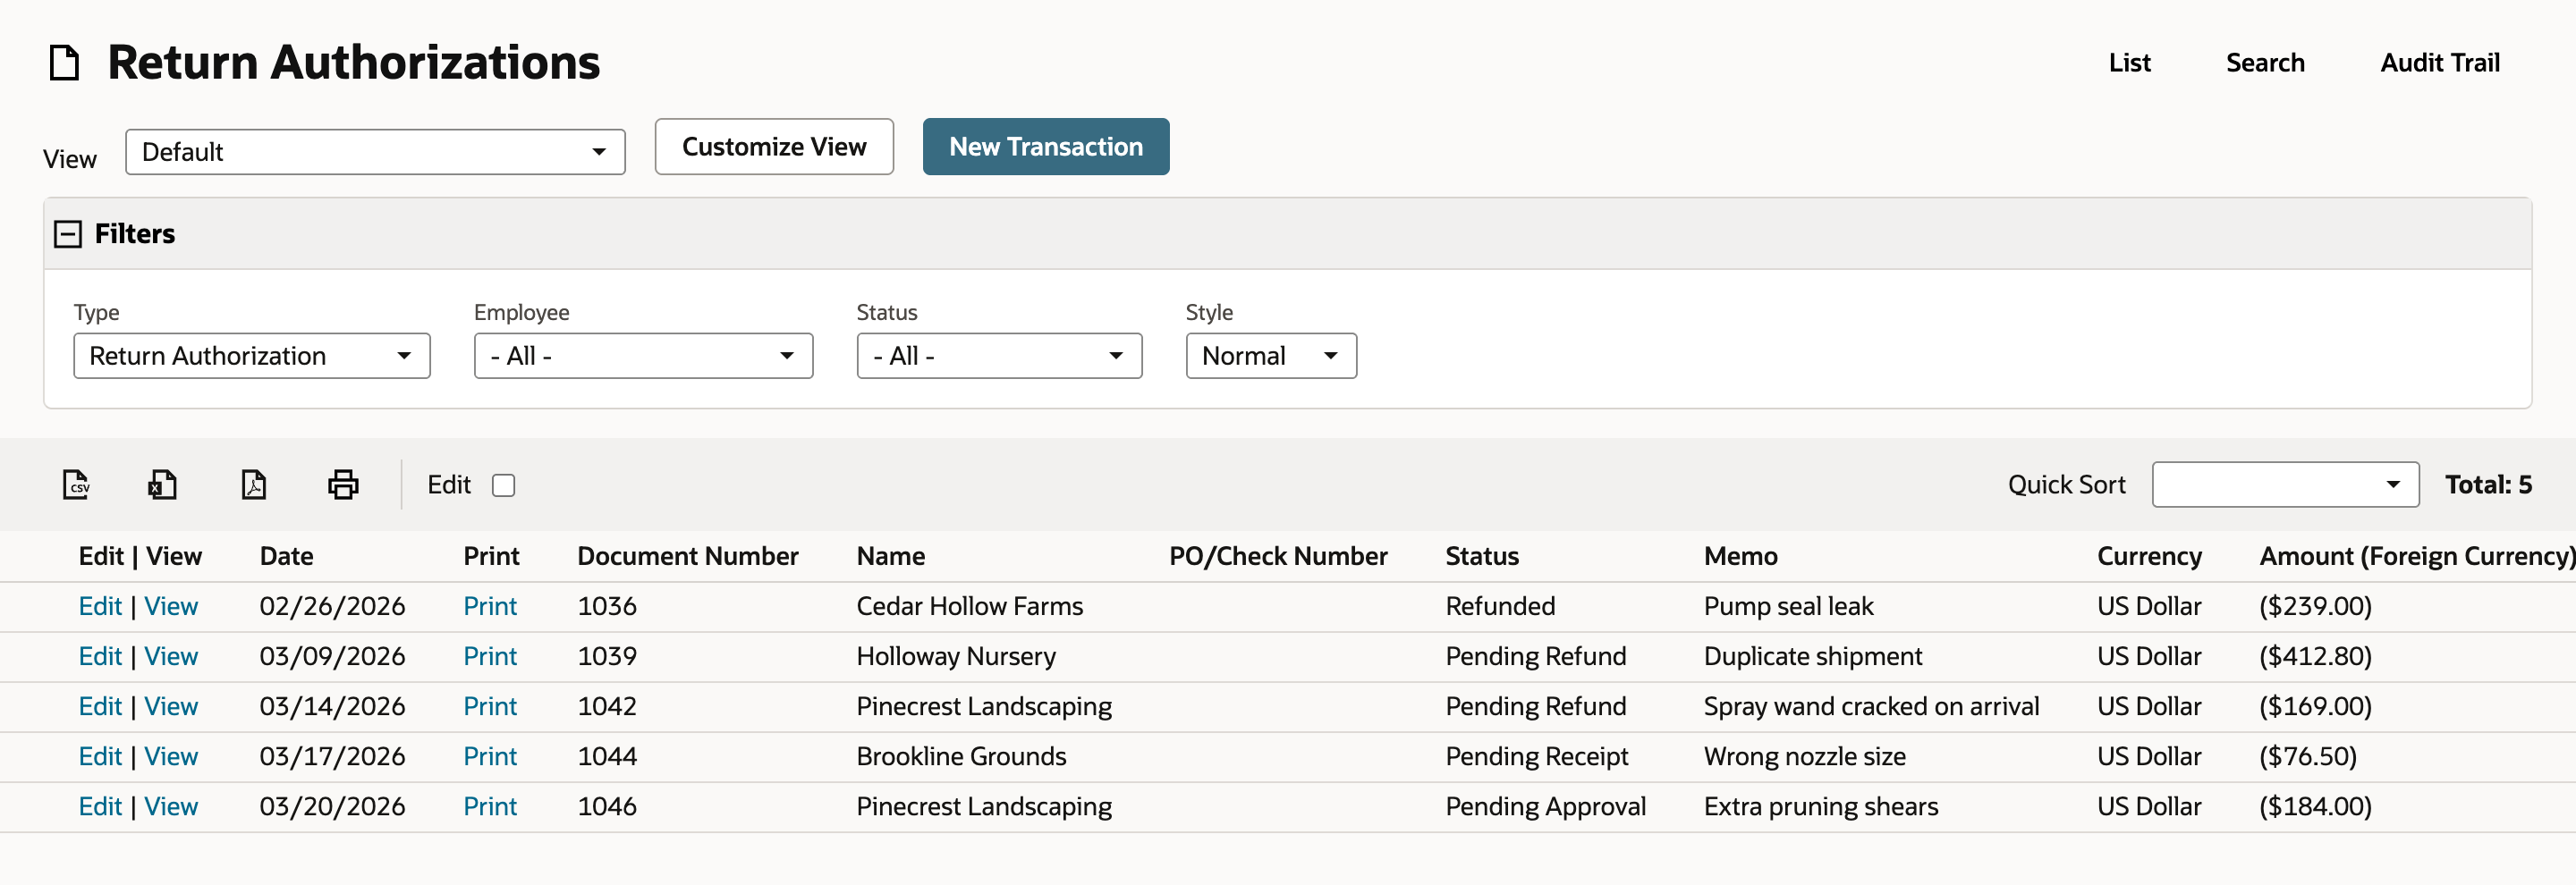Open the Status filter dropdown
This screenshot has height=885, width=2576.
coord(999,356)
